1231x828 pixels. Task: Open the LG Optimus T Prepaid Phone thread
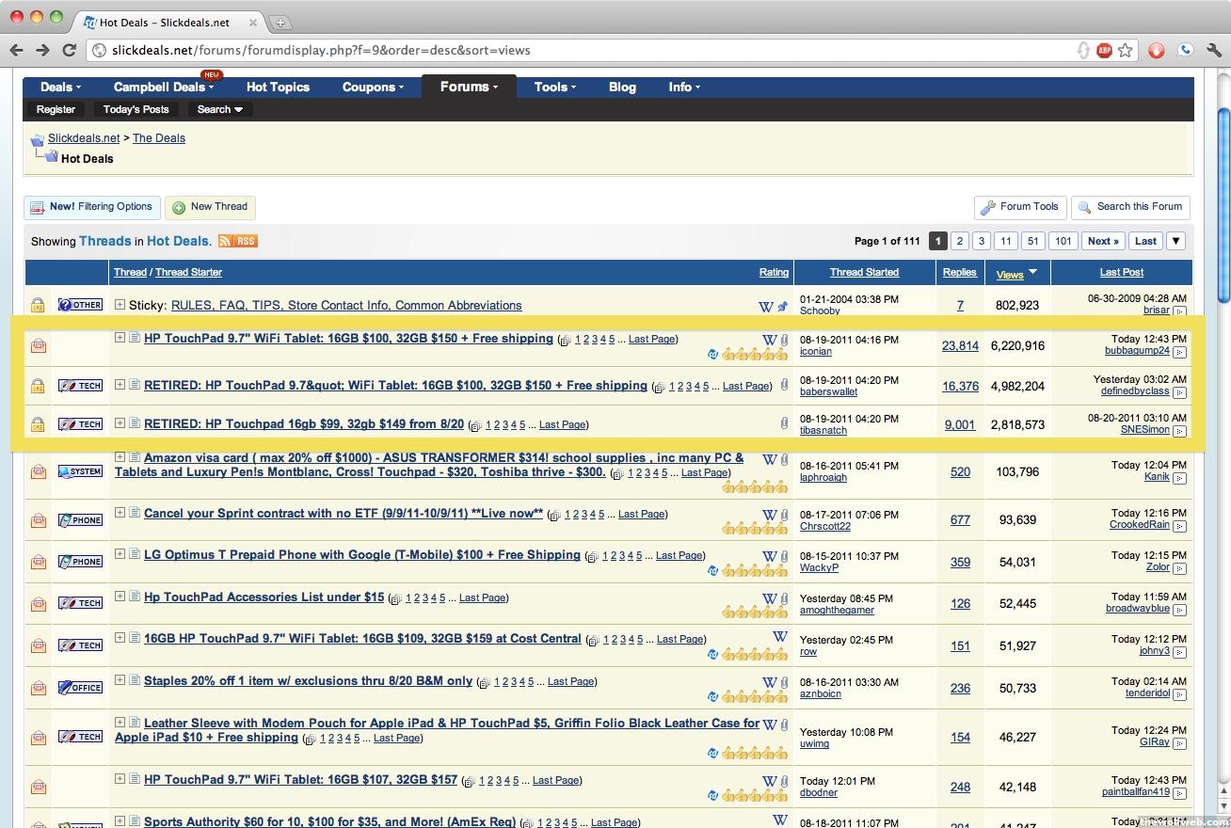point(361,555)
